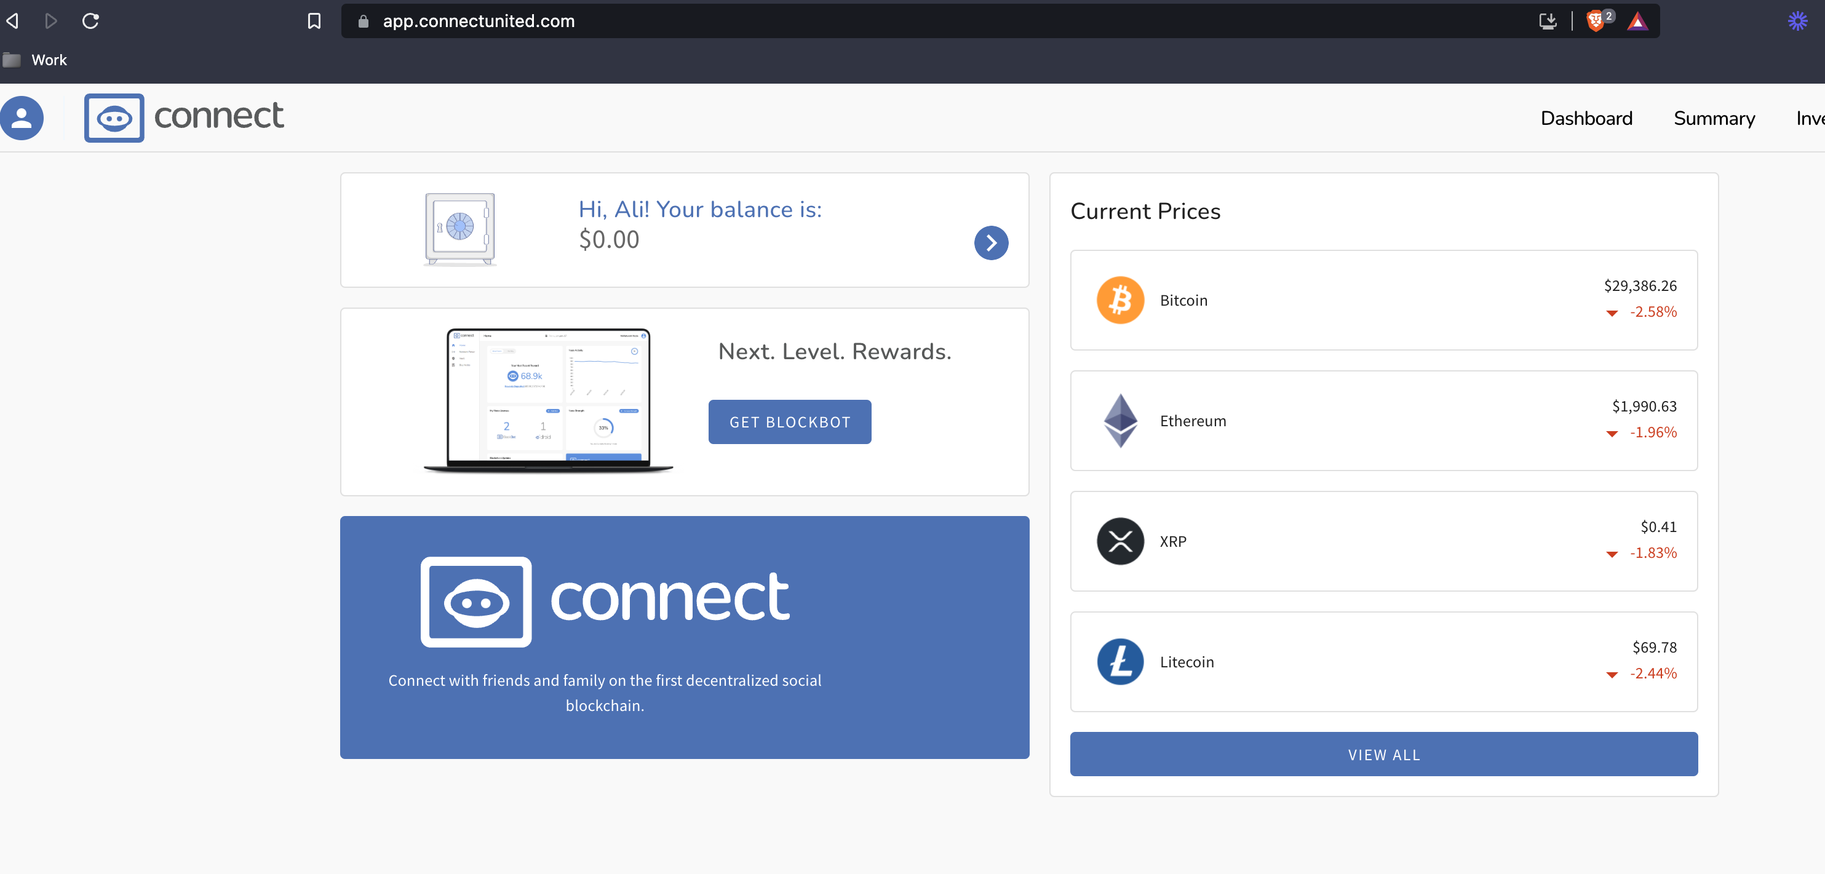Select the Litecoin price card name
Image resolution: width=1825 pixels, height=874 pixels.
1187,662
